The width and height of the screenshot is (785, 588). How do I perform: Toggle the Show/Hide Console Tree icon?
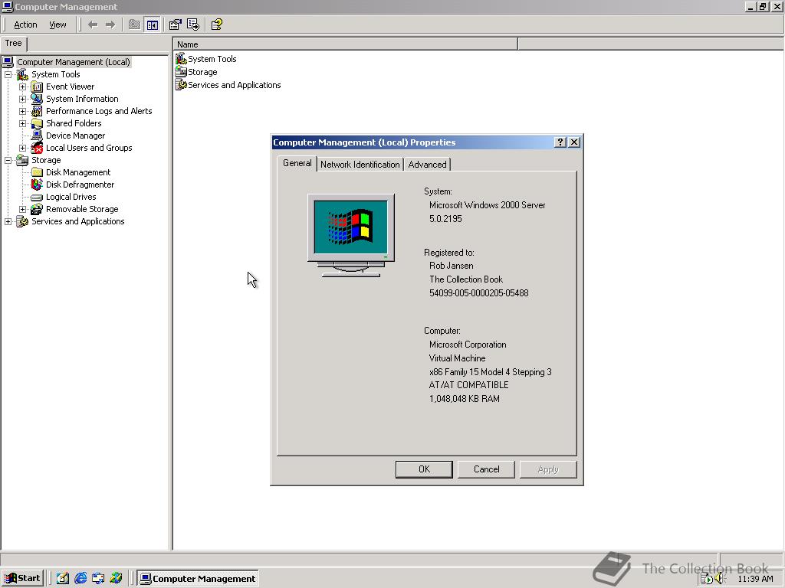point(153,24)
